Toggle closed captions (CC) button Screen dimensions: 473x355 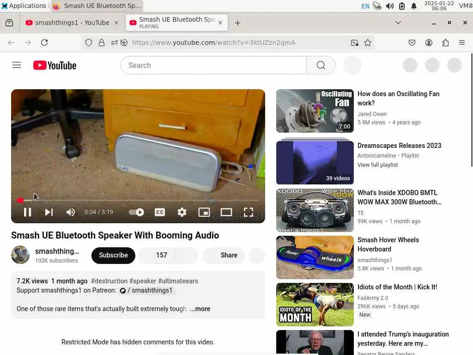[x=159, y=212]
